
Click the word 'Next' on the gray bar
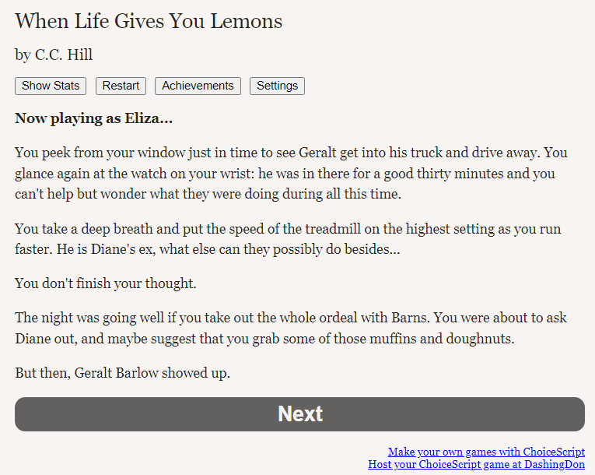point(300,413)
